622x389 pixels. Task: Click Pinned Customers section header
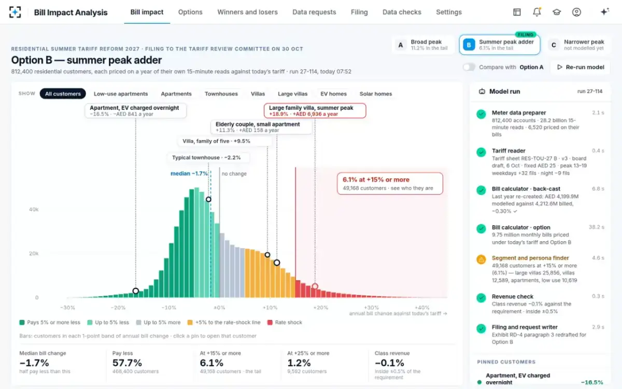[x=506, y=362]
